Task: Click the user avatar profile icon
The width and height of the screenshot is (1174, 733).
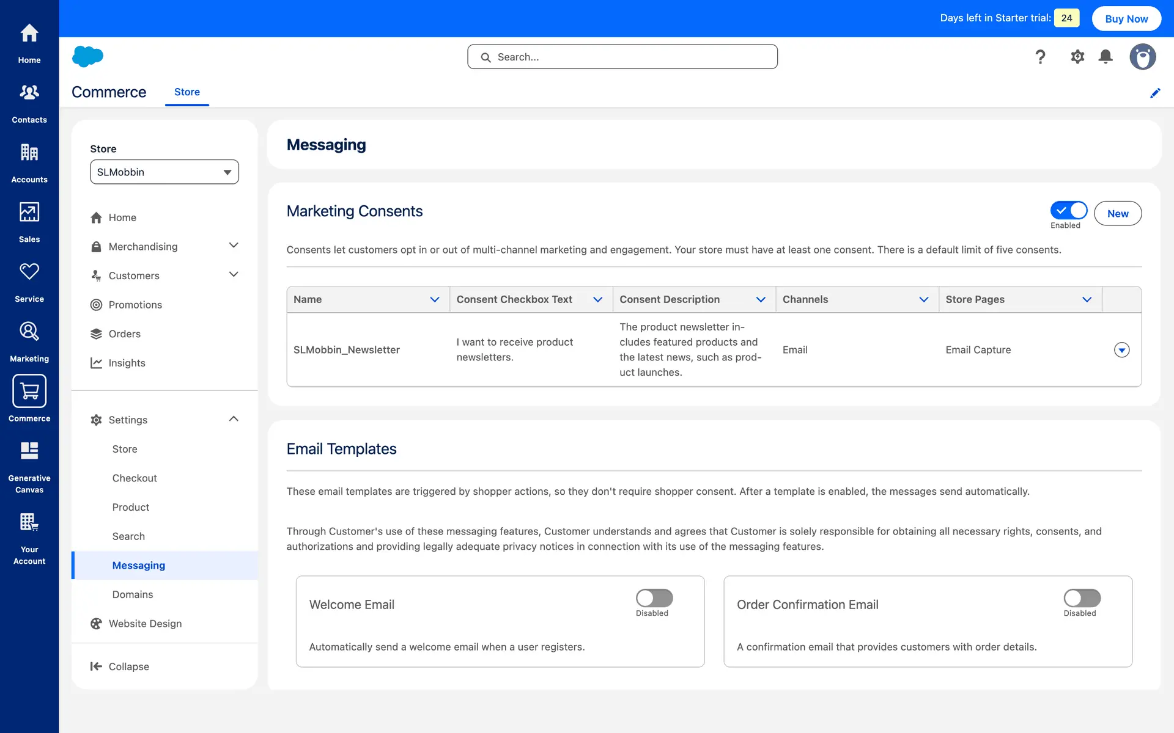Action: [1142, 57]
